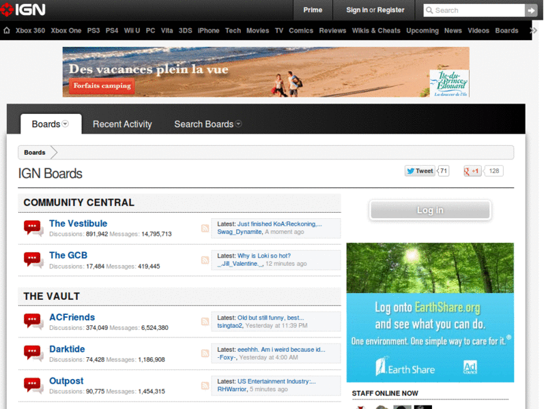View tsingtao2's profile
This screenshot has width=546, height=409.
point(230,326)
